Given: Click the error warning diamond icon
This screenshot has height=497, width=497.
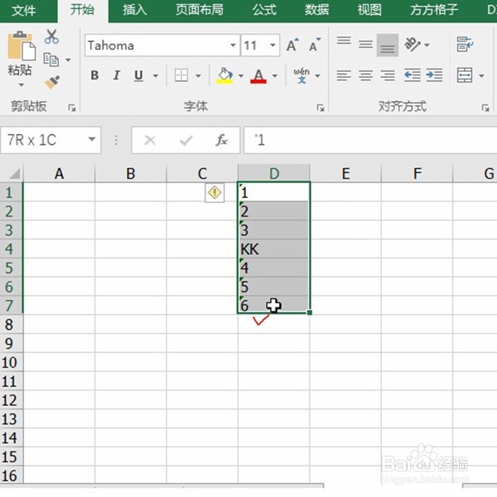Looking at the screenshot, I should (215, 193).
